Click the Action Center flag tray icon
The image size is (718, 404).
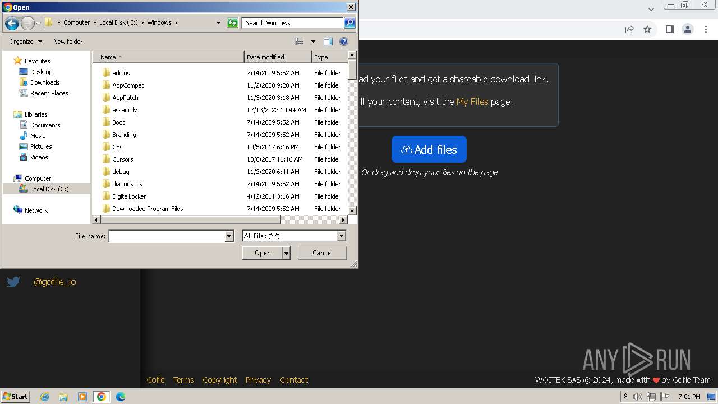click(x=665, y=397)
